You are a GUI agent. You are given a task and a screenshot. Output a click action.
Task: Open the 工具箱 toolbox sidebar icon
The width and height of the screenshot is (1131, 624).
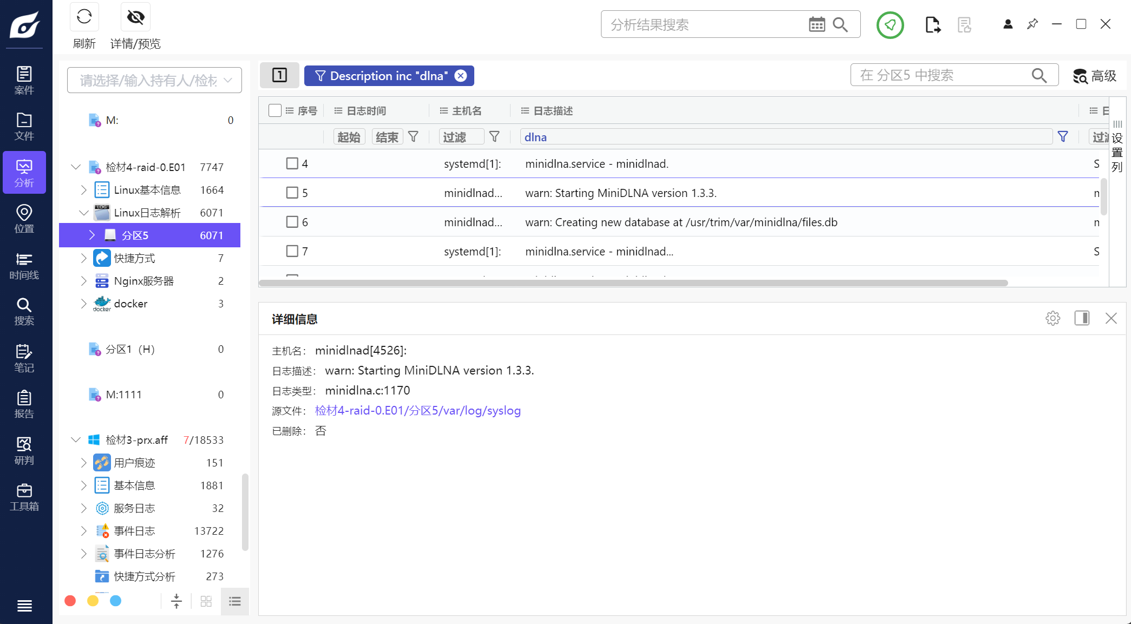tap(24, 497)
